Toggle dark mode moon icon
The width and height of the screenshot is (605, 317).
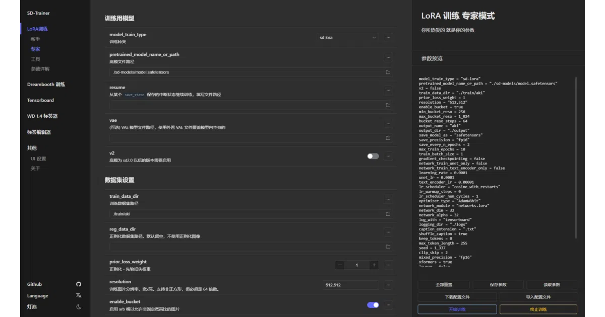[x=79, y=307]
